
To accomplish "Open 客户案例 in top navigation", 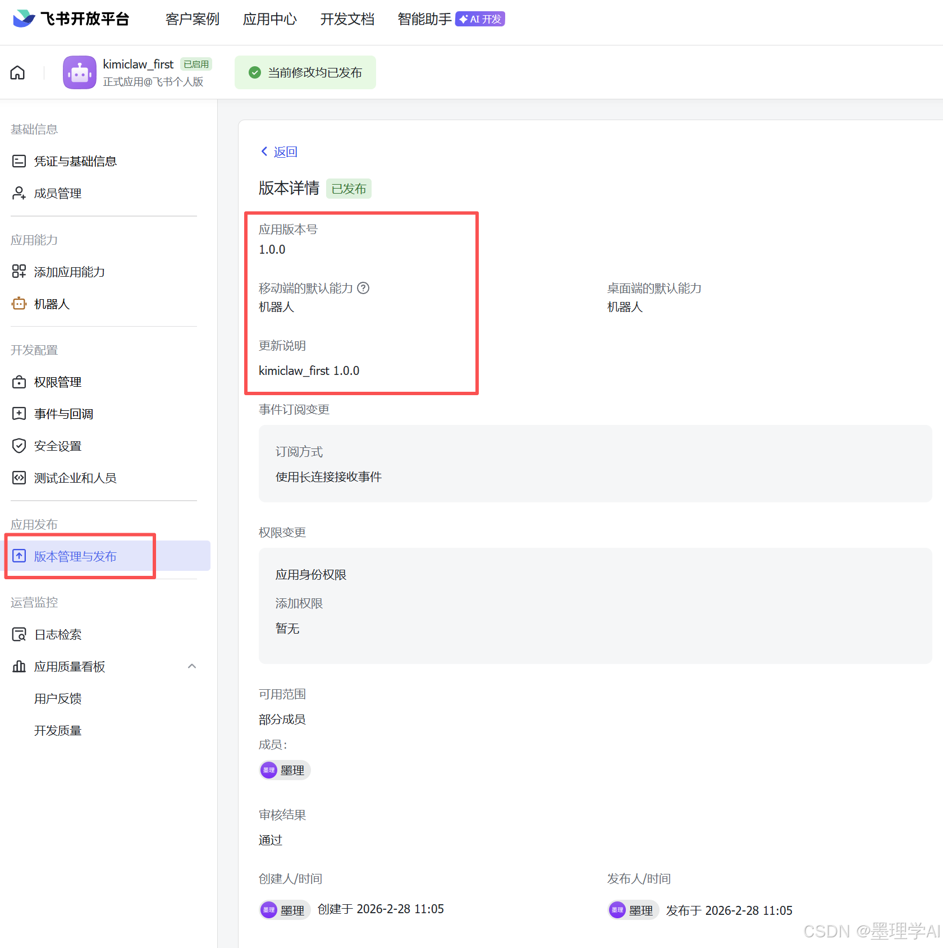I will pyautogui.click(x=193, y=19).
